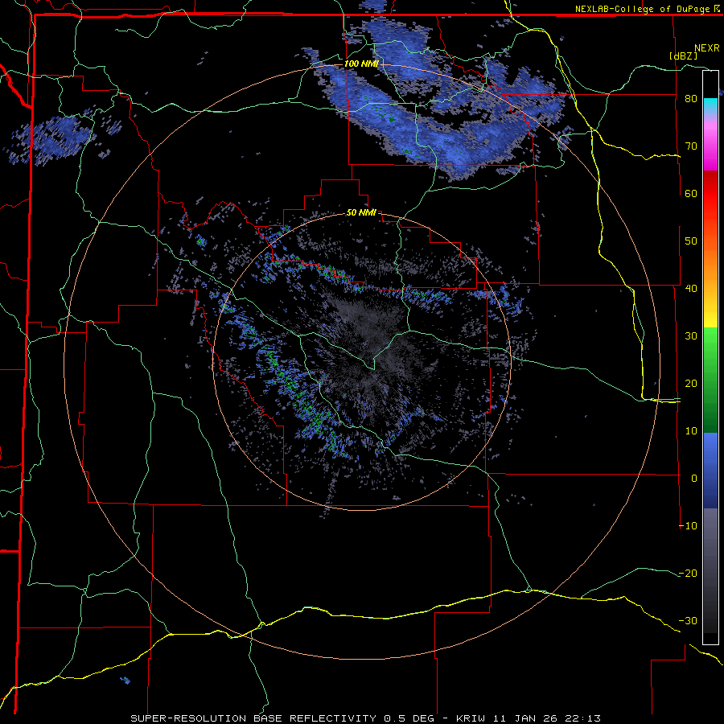Click the 10 dBZ tick label
Screen dimensions: 724x724
(691, 431)
